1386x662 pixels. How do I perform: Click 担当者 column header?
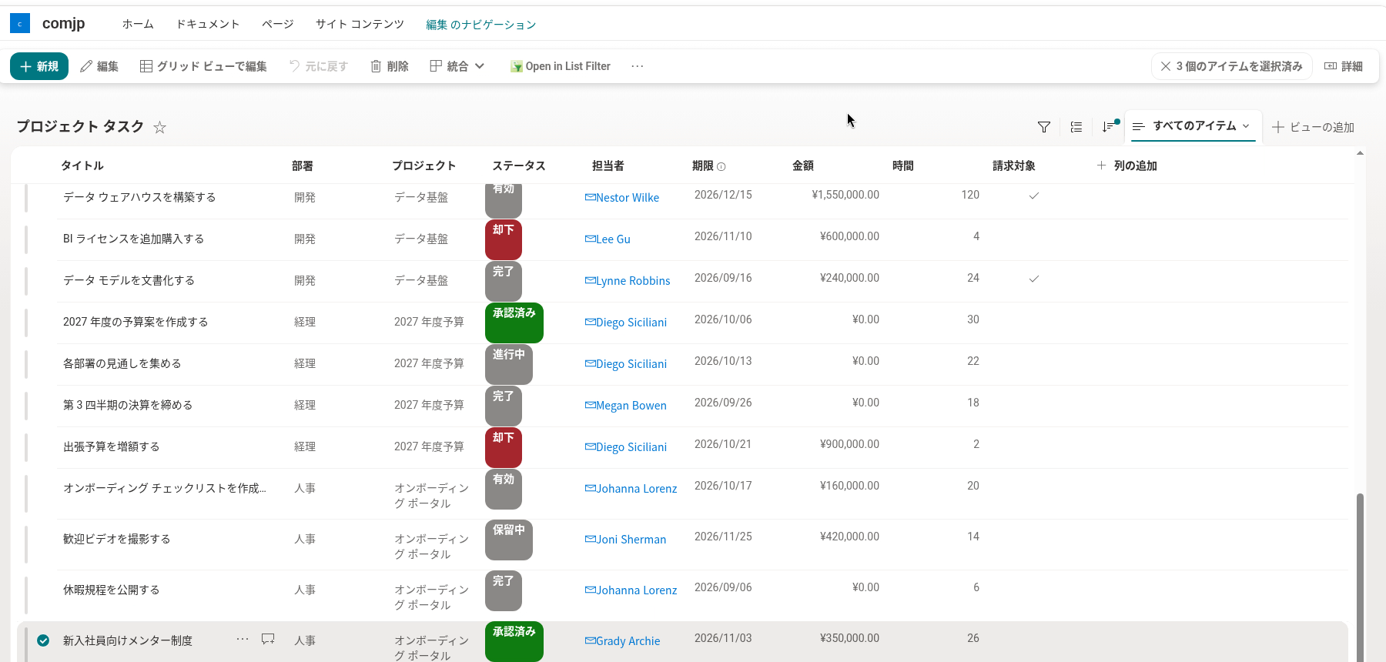(x=608, y=165)
